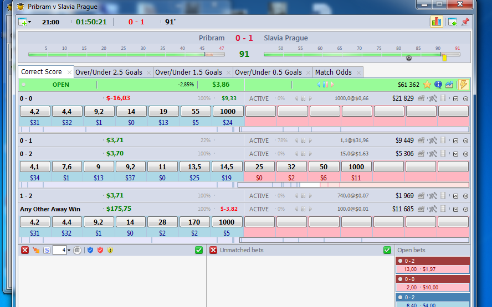Click the red shield icon

pyautogui.click(x=100, y=250)
